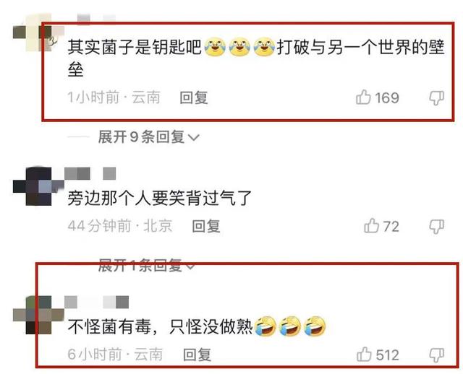Image resolution: width=463 pixels, height=374 pixels.
Task: Open username above 不怪菌有毒 comment
Action: click(x=96, y=302)
